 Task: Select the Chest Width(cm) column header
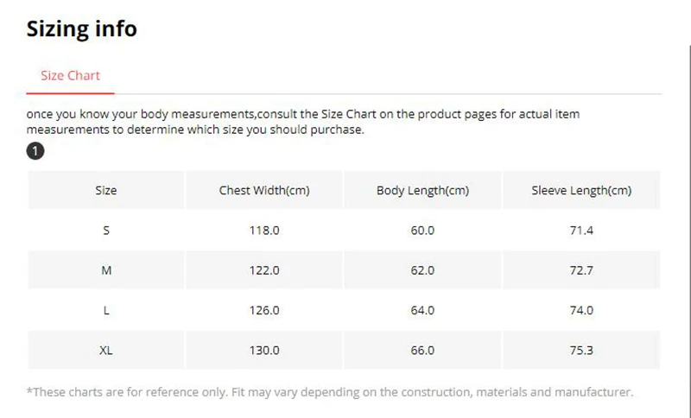click(x=263, y=190)
